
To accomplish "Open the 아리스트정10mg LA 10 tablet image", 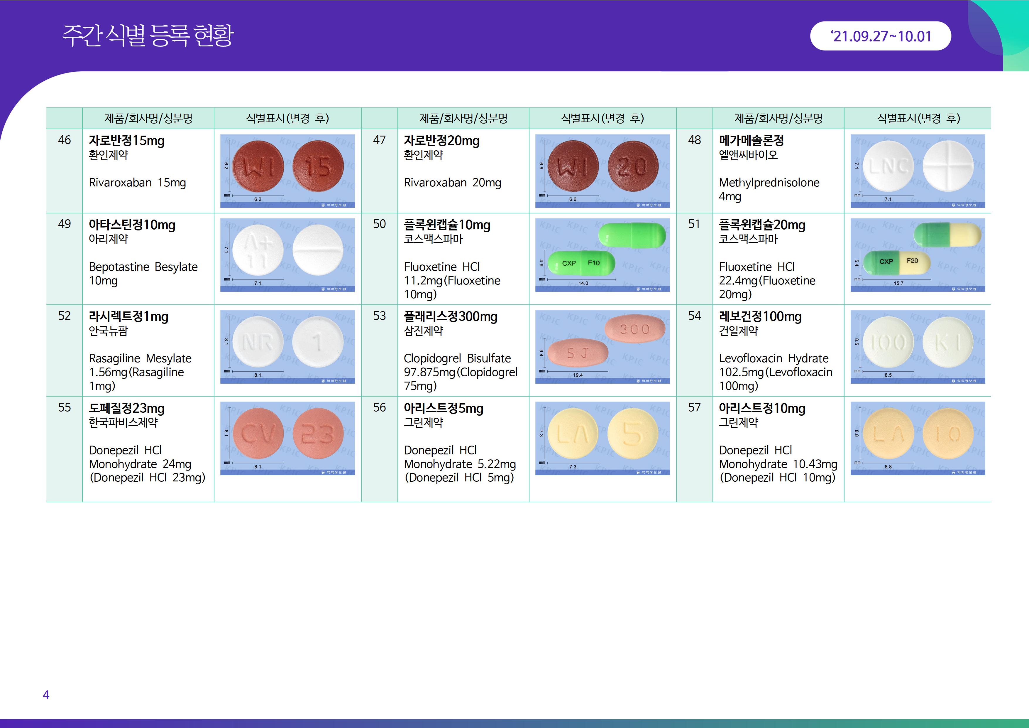I will 918,438.
